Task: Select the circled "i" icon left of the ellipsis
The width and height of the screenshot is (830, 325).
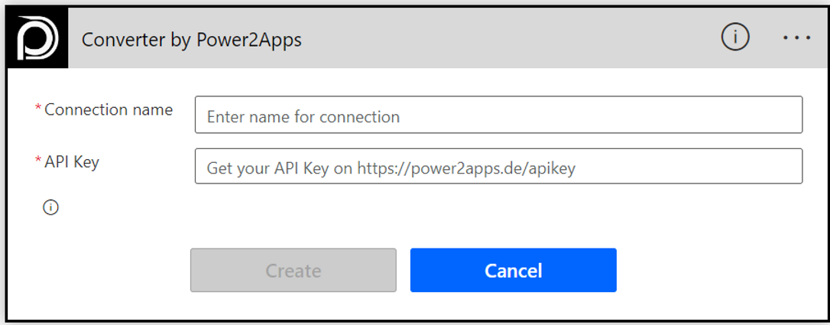Action: [735, 37]
